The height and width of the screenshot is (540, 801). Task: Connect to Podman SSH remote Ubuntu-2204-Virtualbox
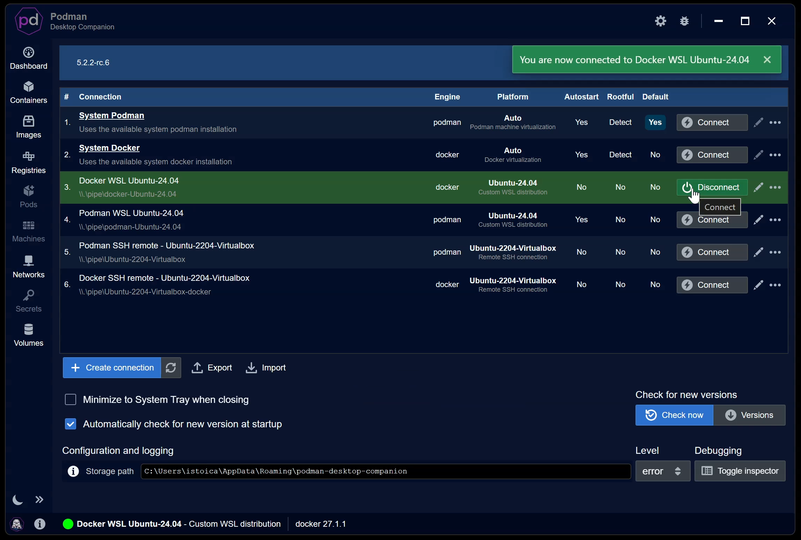712,252
